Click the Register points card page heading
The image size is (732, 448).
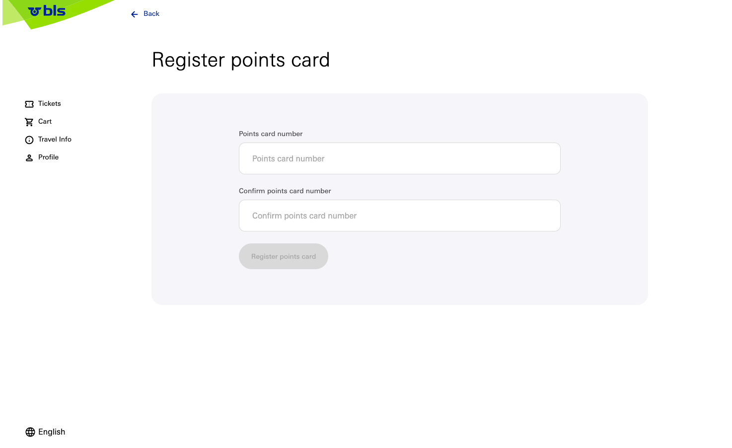click(241, 60)
